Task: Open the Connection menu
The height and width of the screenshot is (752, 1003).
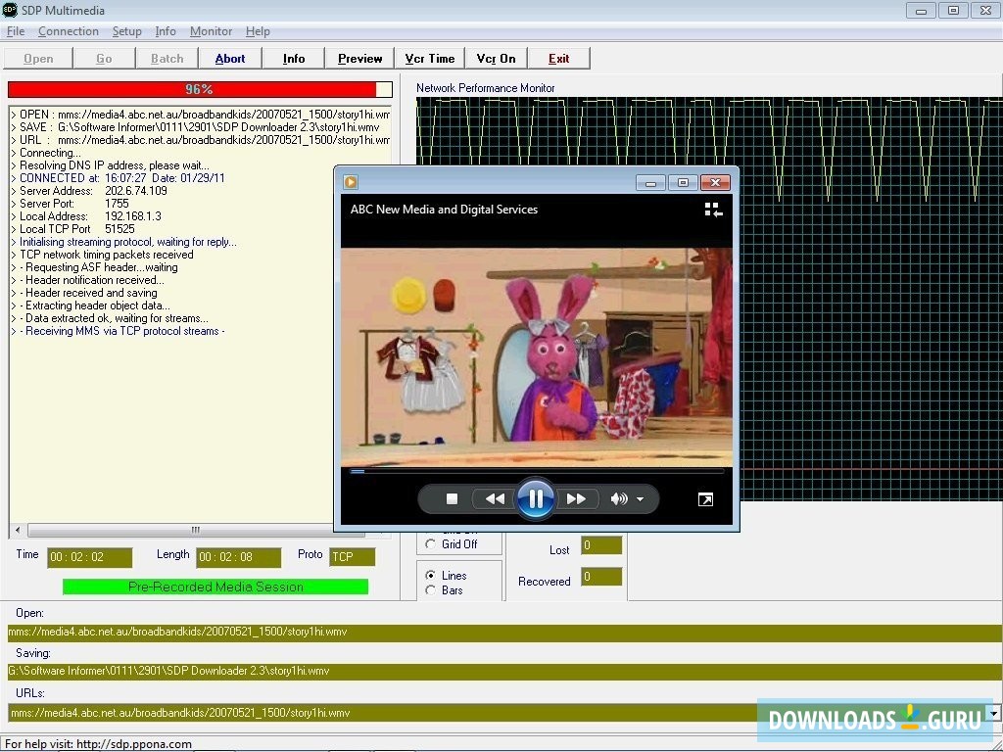Action: [68, 30]
